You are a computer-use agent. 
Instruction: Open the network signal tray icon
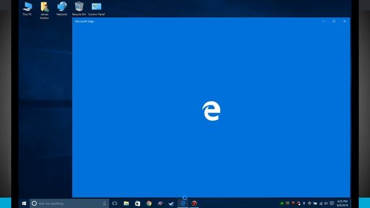pos(321,203)
